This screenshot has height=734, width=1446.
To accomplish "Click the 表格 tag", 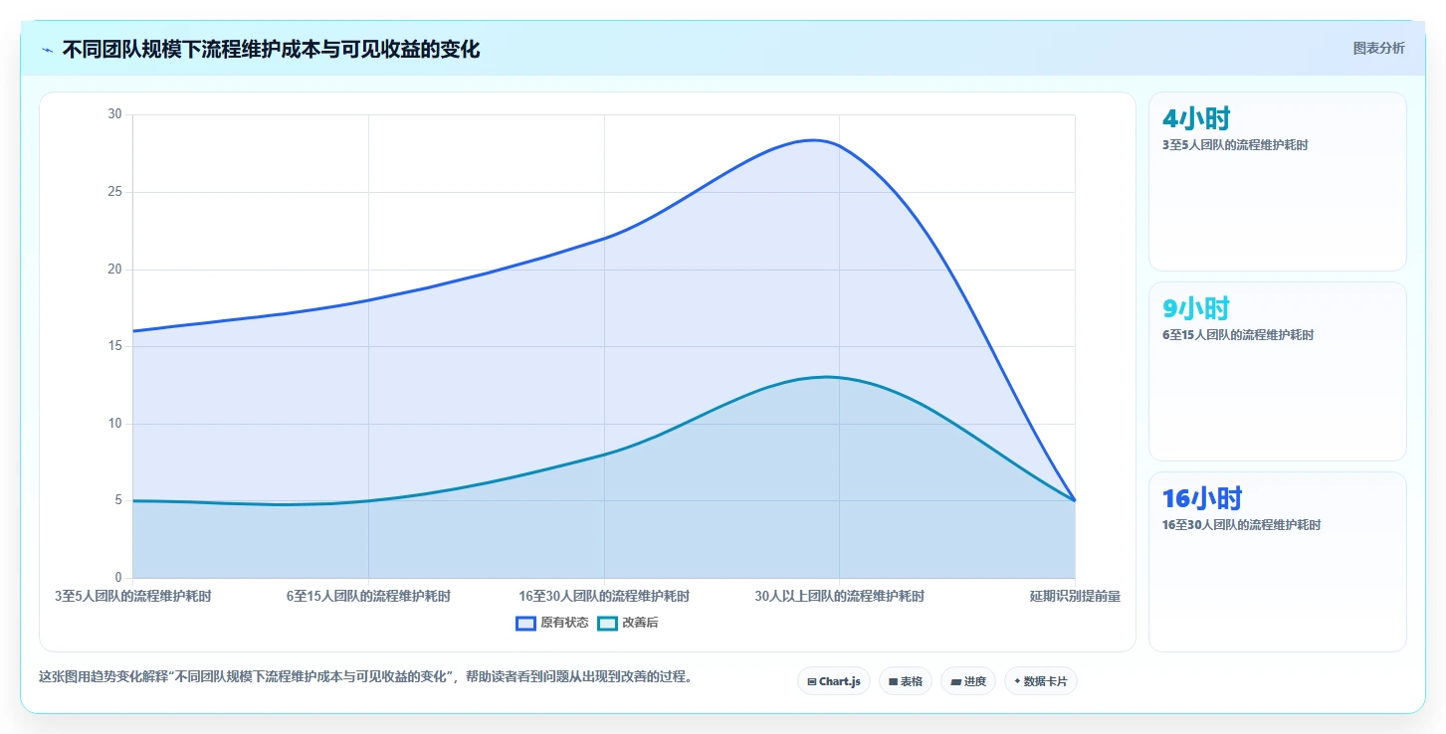I will click(906, 681).
